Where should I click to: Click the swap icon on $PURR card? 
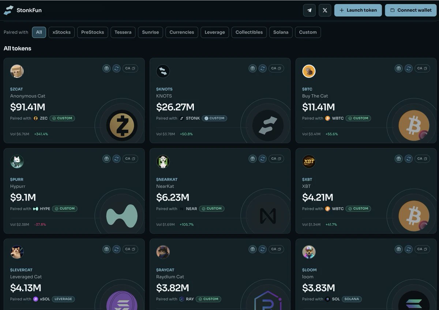[116, 159]
